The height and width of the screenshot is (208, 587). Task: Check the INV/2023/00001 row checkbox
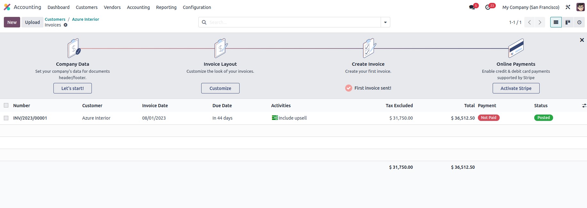point(6,118)
